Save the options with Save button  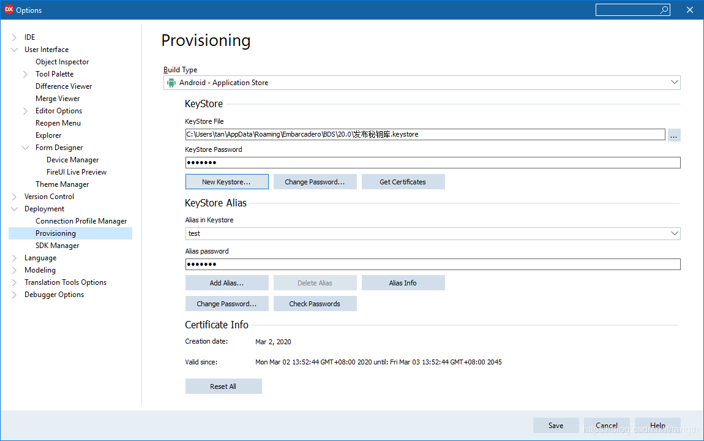pyautogui.click(x=555, y=425)
